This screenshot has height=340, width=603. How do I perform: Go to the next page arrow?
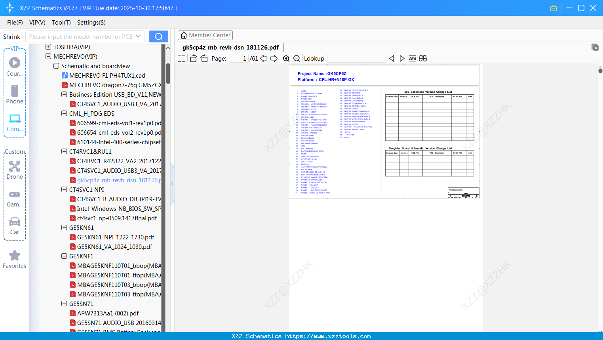(274, 58)
